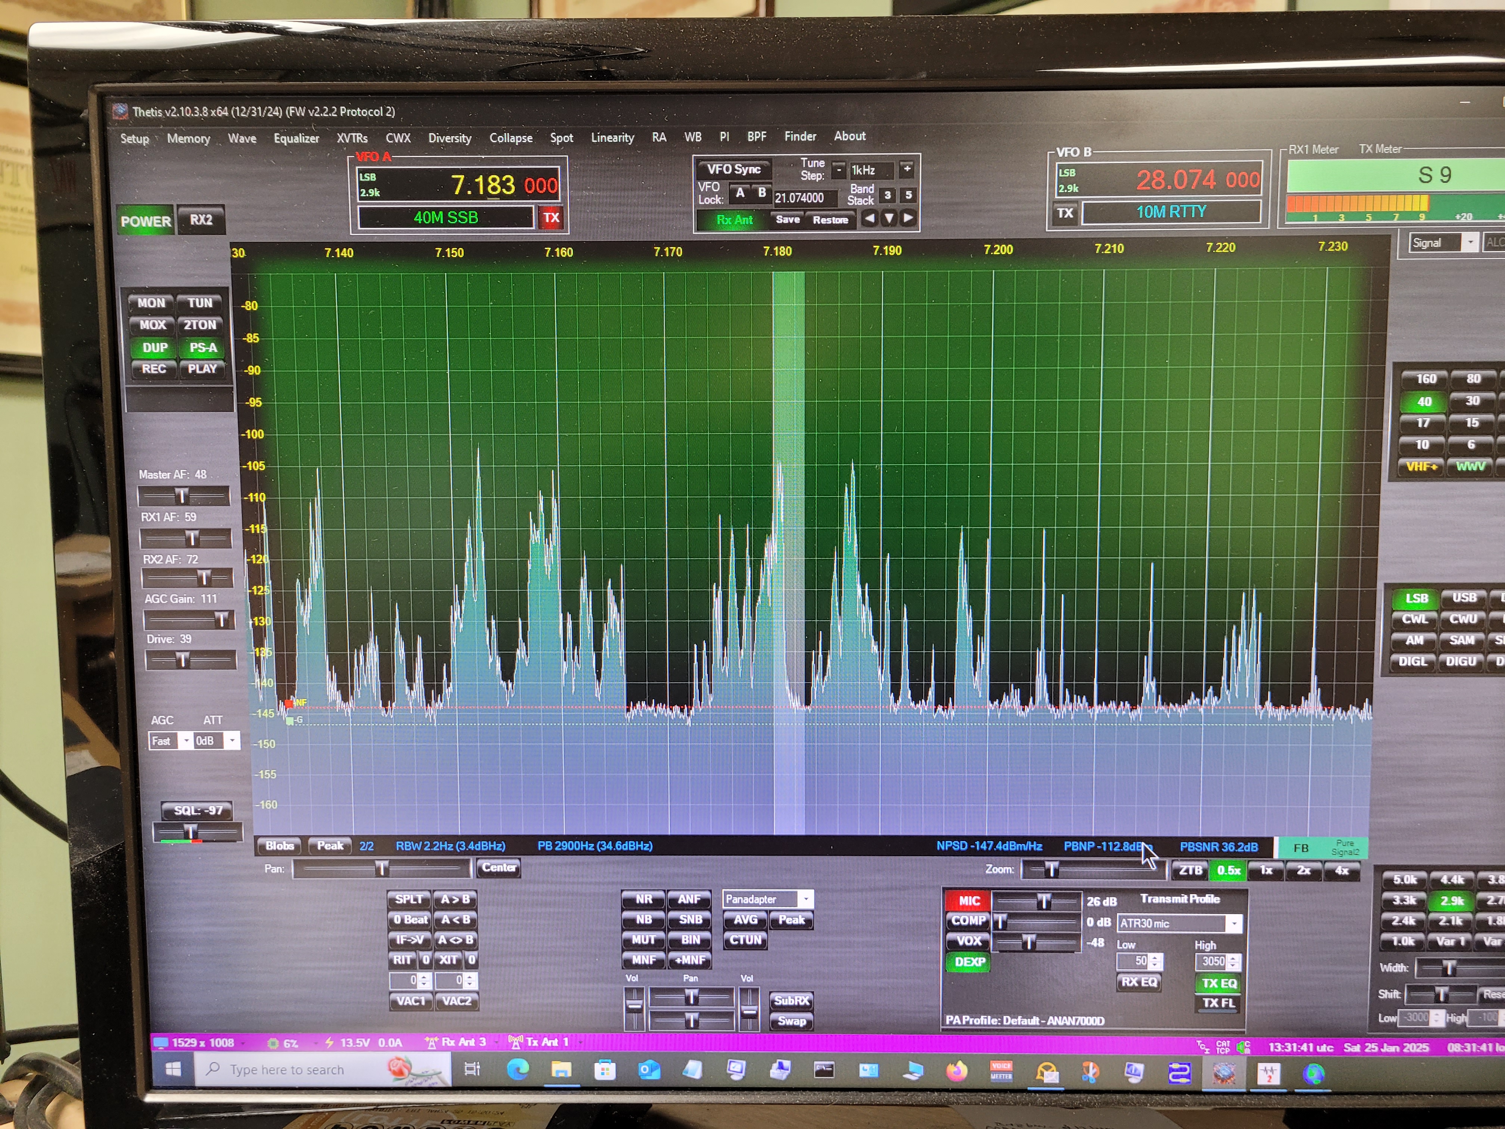Adjust the AGC Gain slider
This screenshot has width=1505, height=1129.
click(x=189, y=620)
